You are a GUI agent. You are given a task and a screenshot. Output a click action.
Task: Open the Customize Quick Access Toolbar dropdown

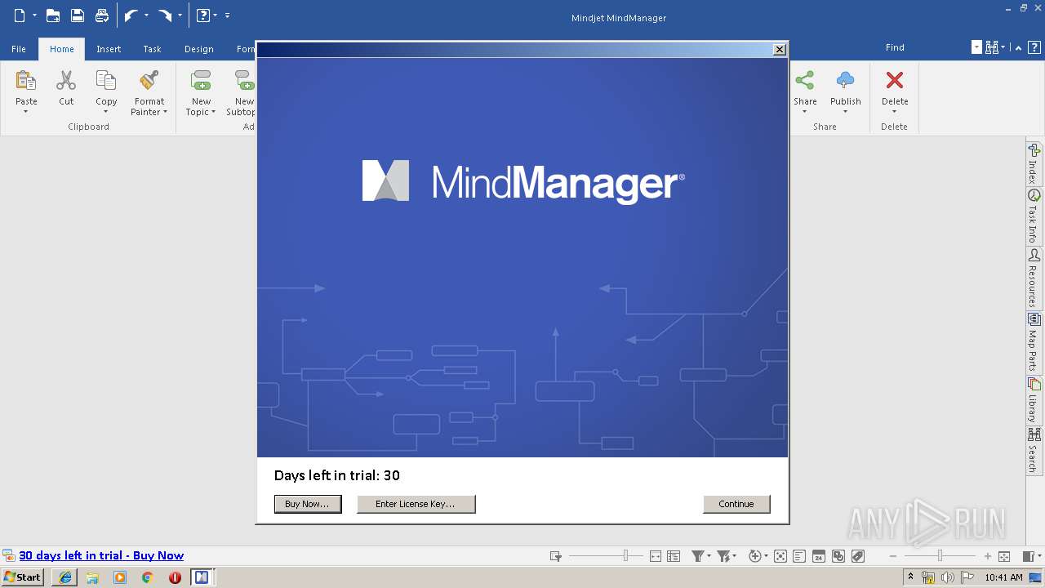pos(227,15)
